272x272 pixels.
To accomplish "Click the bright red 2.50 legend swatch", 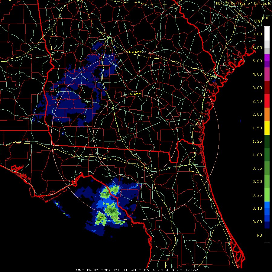I will [267, 101].
